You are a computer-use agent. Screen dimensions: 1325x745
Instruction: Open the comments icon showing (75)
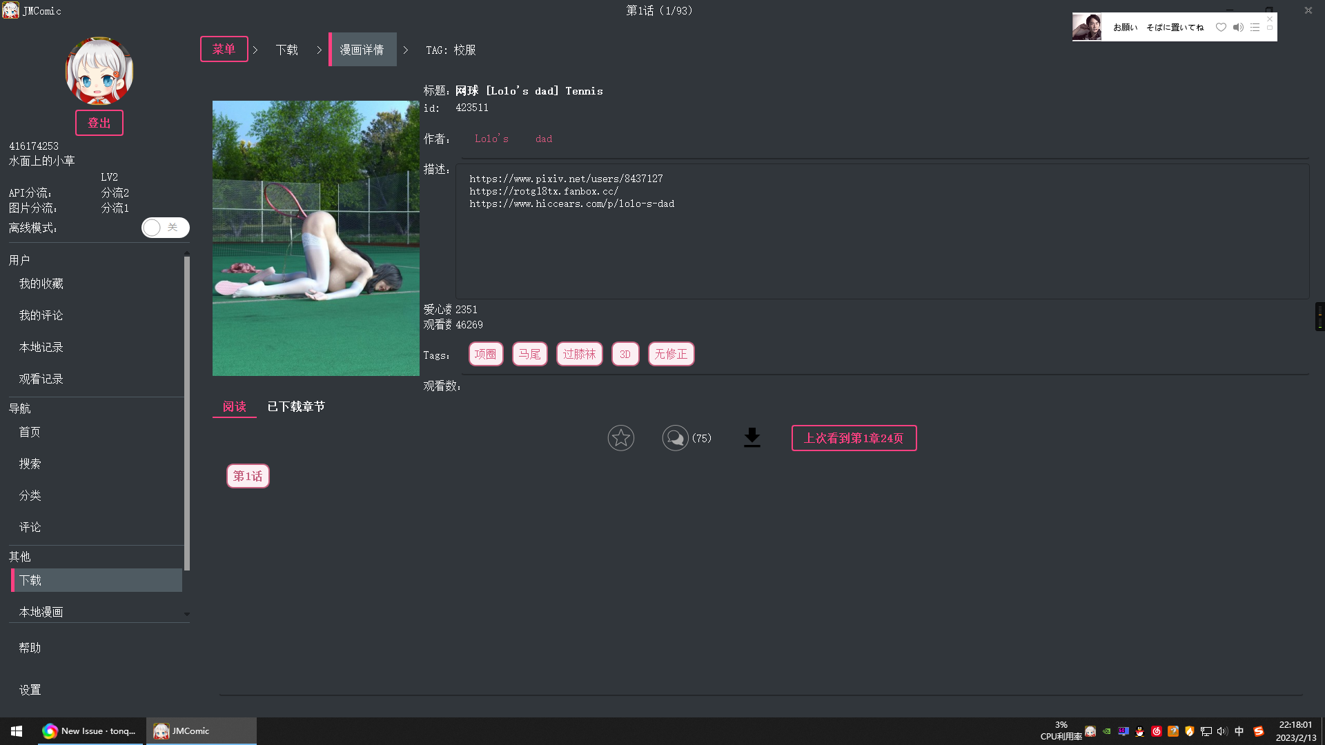coord(675,438)
